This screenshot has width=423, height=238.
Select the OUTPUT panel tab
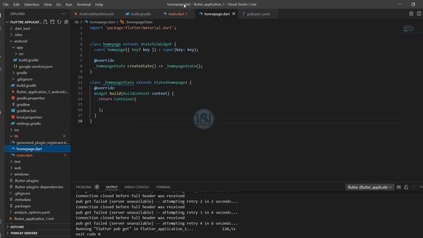(112, 187)
